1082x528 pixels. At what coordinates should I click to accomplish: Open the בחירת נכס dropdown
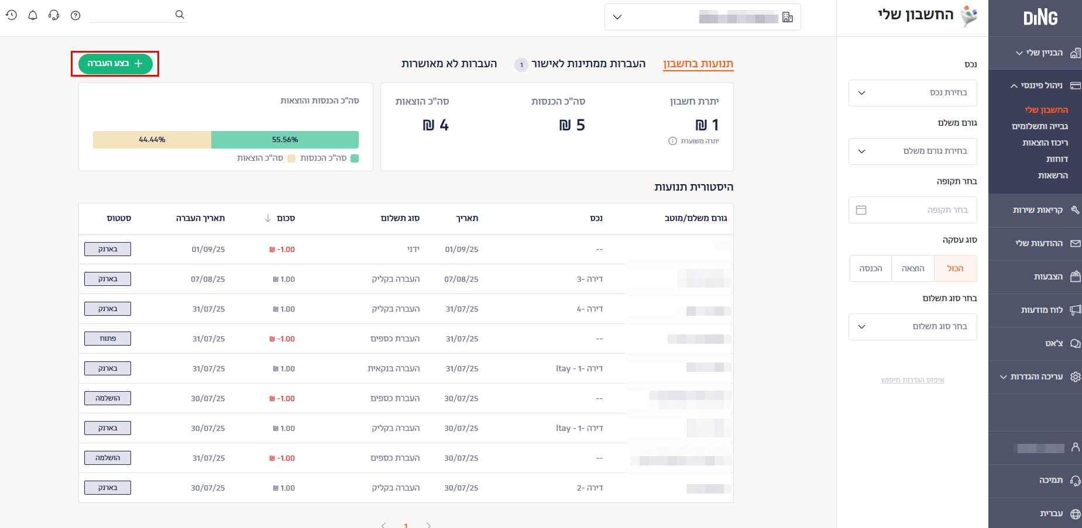pos(912,93)
